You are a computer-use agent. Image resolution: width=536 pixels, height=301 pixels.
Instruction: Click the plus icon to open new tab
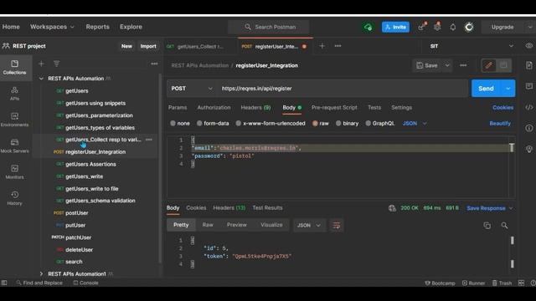322,46
